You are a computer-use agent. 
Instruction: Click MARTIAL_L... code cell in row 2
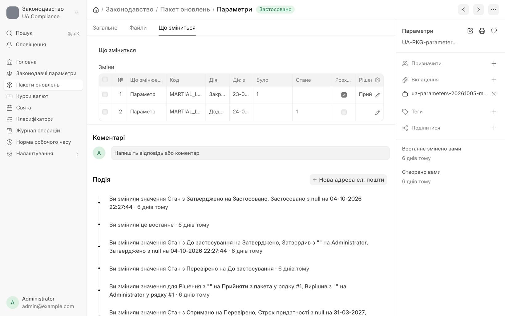pyautogui.click(x=186, y=112)
